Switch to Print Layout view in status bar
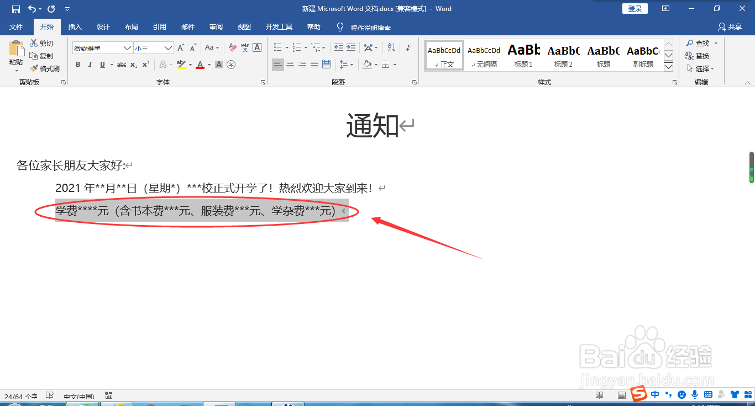 tap(622, 395)
